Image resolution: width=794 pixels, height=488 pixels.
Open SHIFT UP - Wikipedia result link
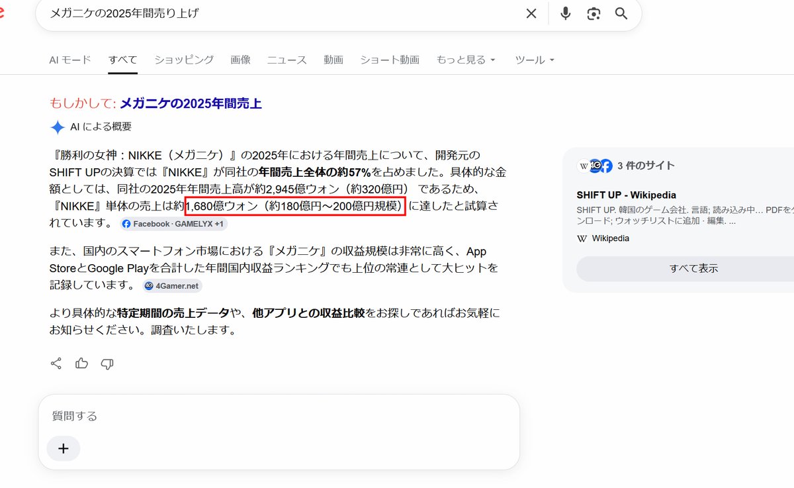point(626,195)
